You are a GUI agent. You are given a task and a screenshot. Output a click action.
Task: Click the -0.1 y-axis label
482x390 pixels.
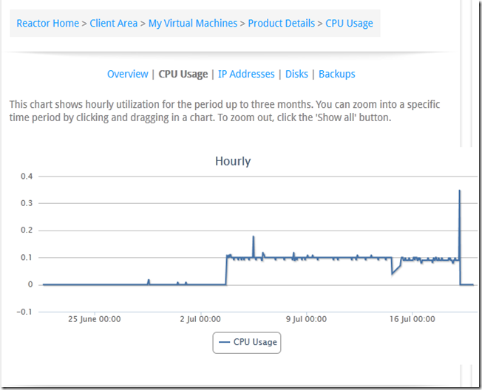[x=24, y=312]
